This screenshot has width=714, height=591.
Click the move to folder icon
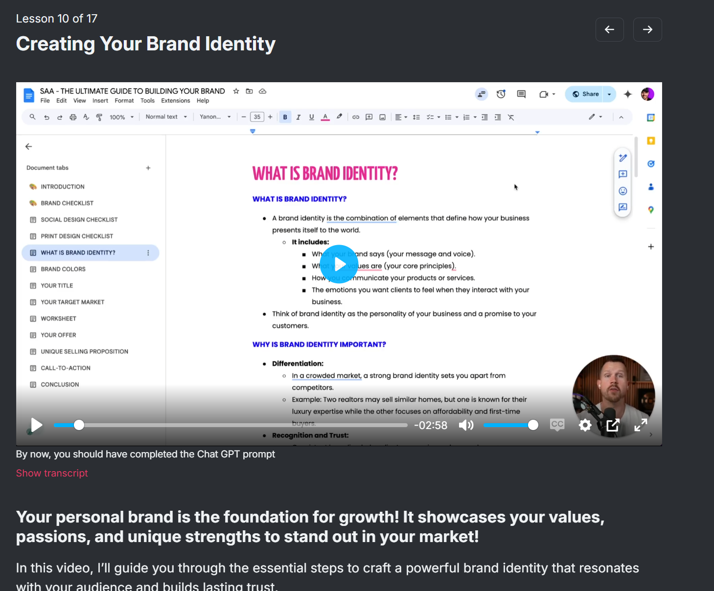point(249,91)
